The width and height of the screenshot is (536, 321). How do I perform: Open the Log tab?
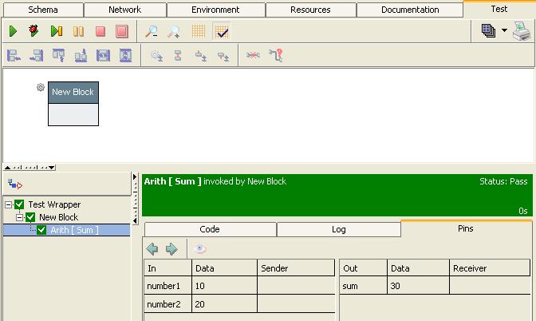tap(338, 229)
